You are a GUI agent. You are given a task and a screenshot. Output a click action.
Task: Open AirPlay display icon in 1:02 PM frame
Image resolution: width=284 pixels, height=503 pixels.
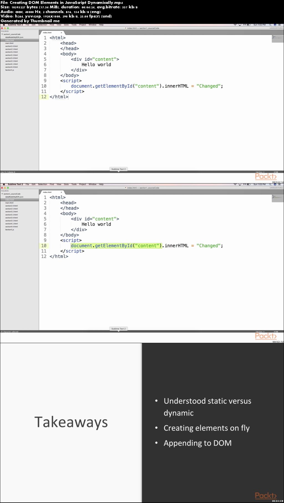click(x=240, y=25)
